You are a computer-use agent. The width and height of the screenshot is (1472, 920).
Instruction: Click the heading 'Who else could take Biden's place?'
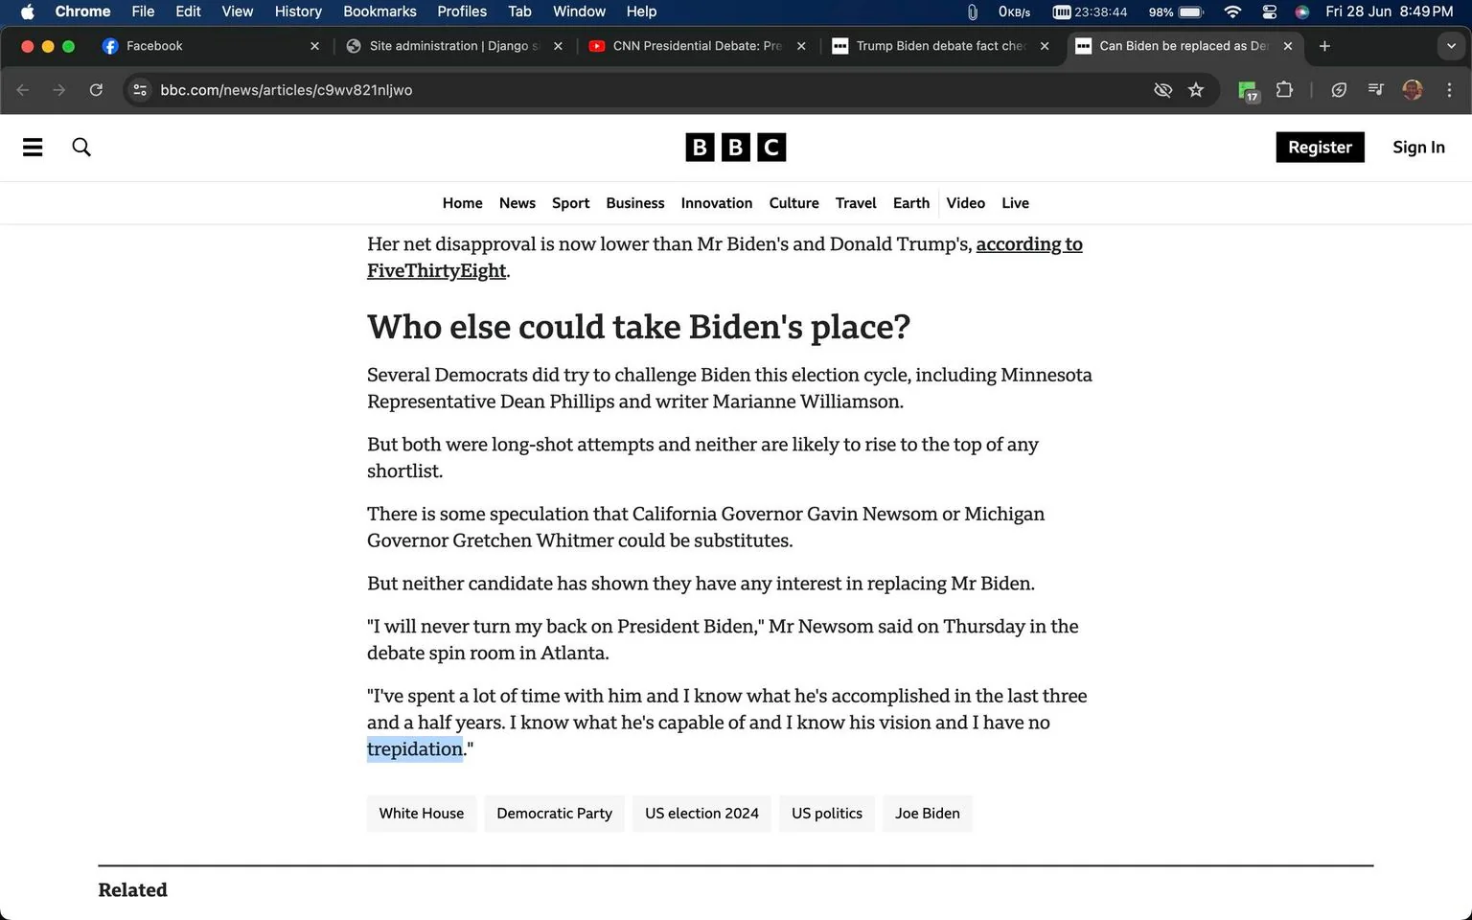click(638, 327)
